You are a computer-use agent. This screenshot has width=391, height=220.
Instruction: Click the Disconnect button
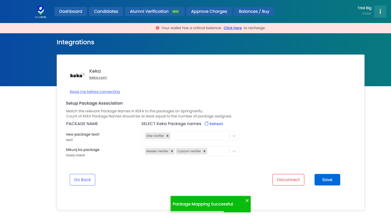click(288, 180)
